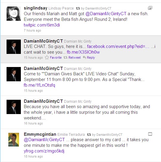Click the Favorite star icon
The image size is (161, 162).
(x=47, y=57)
